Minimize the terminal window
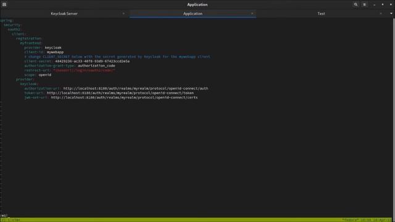This screenshot has height=222, width=395. tap(375, 4)
